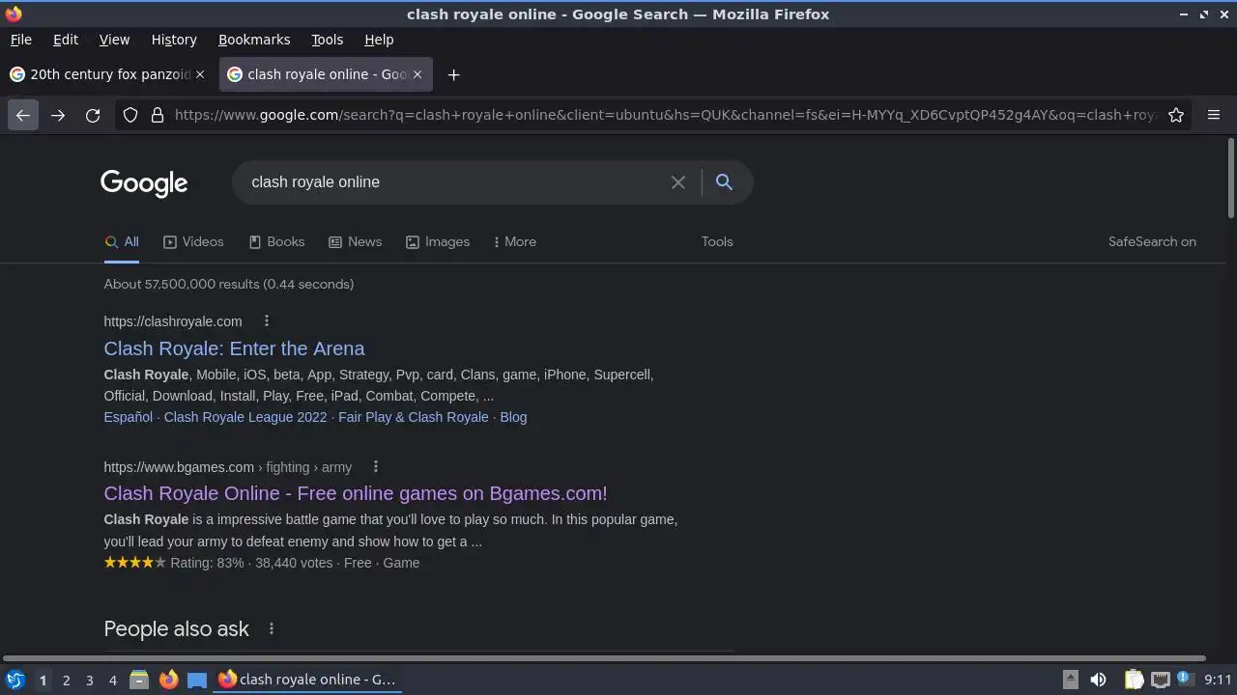Viewport: 1237px width, 695px height.
Task: Go back using the browser back arrow
Action: [23, 115]
